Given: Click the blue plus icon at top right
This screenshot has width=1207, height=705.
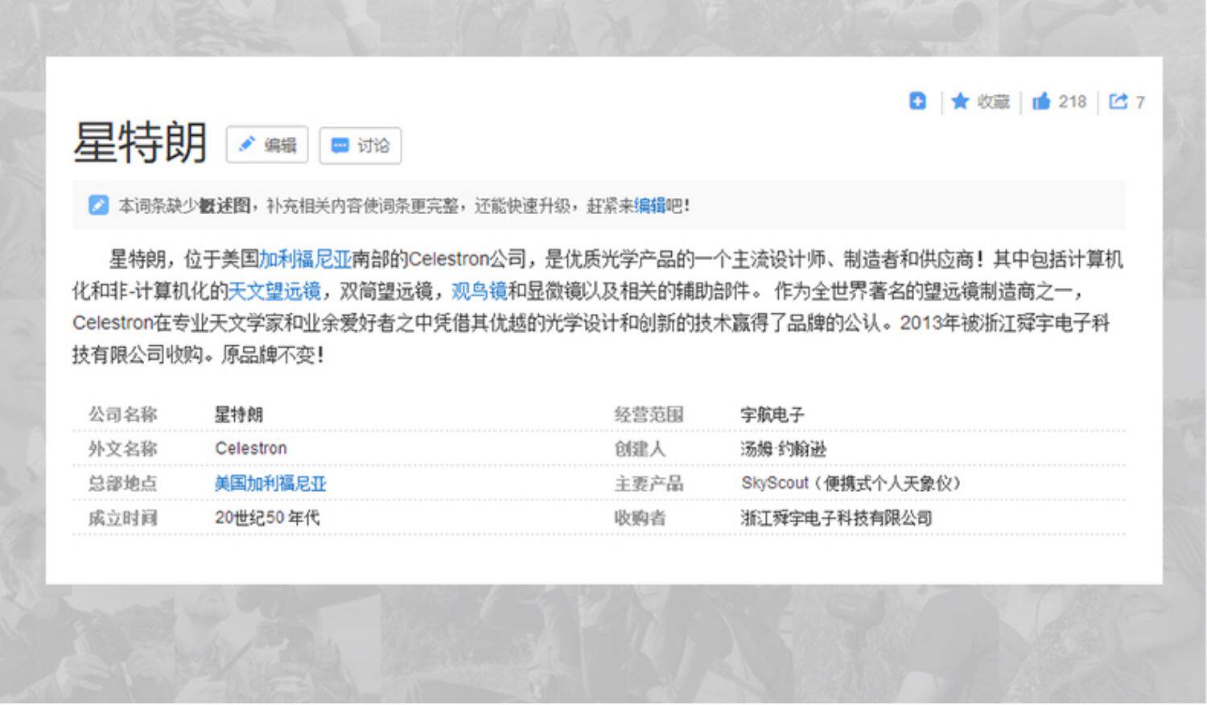Looking at the screenshot, I should point(917,101).
